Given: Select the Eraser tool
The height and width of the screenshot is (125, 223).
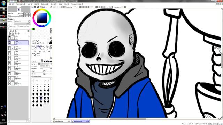Looking at the screenshot, I should pos(39,51).
